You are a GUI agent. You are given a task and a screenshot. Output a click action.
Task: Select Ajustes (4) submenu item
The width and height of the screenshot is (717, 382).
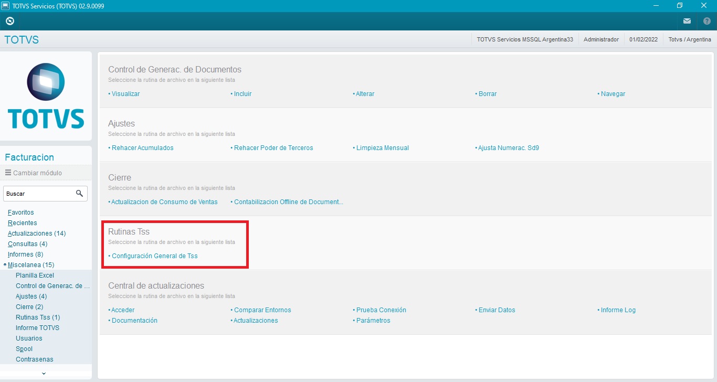pos(31,296)
